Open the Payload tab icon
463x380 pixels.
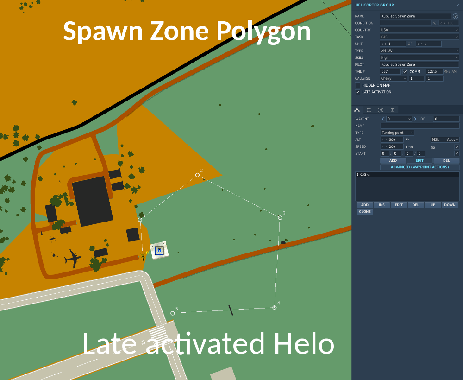[369, 110]
